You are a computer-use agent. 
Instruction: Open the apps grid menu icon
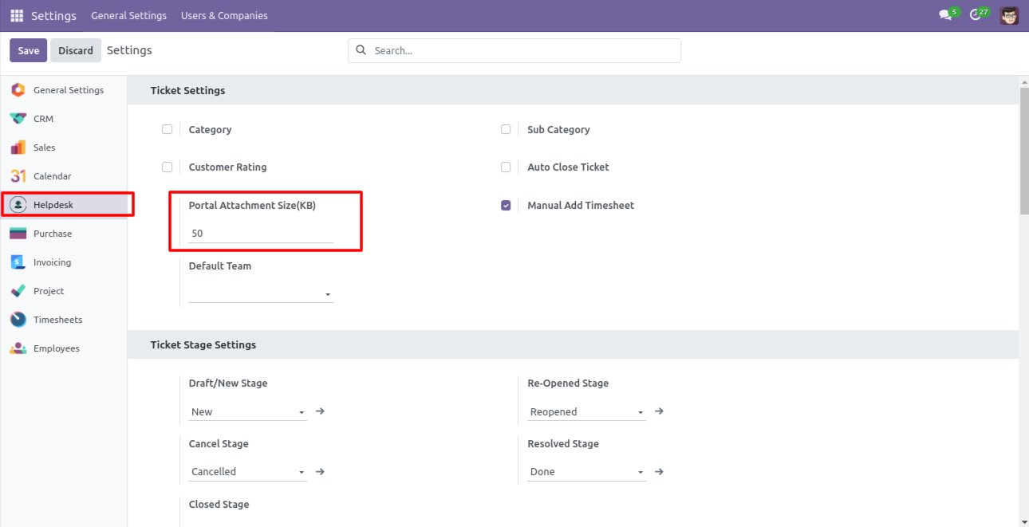[17, 15]
